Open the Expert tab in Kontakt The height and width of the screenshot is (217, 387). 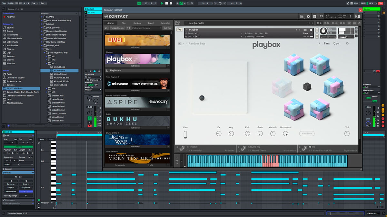151,23
